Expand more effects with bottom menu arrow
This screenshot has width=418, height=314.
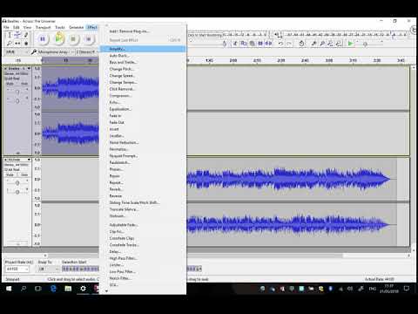[x=106, y=291]
